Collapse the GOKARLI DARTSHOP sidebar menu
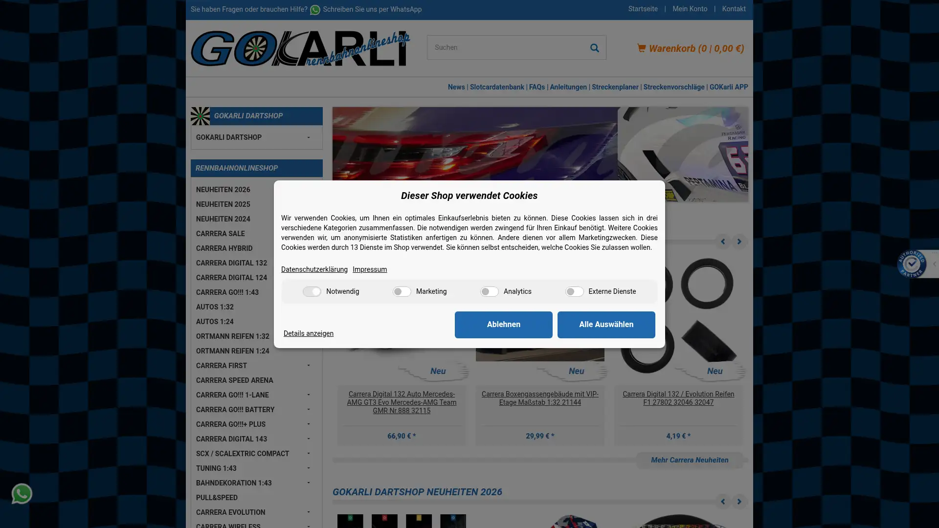Screen dimensions: 939x528 tap(308, 137)
